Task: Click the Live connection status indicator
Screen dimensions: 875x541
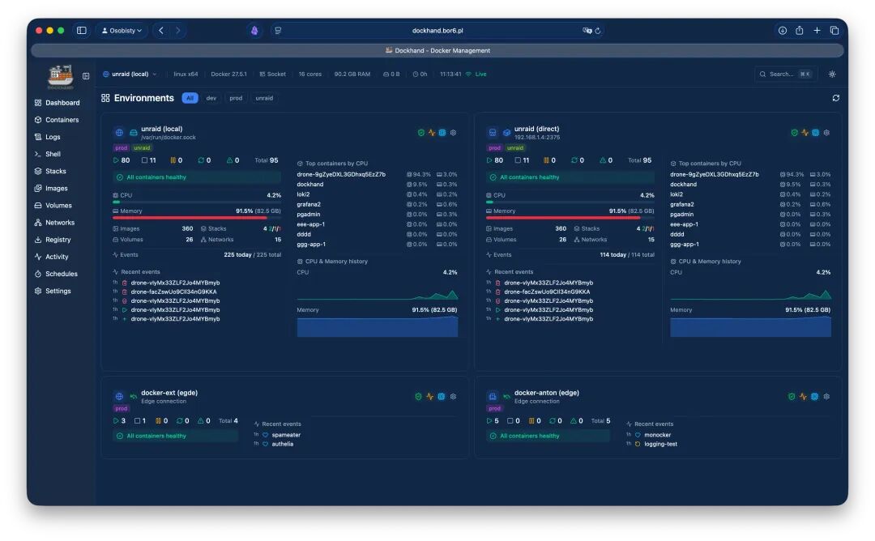Action: (476, 75)
